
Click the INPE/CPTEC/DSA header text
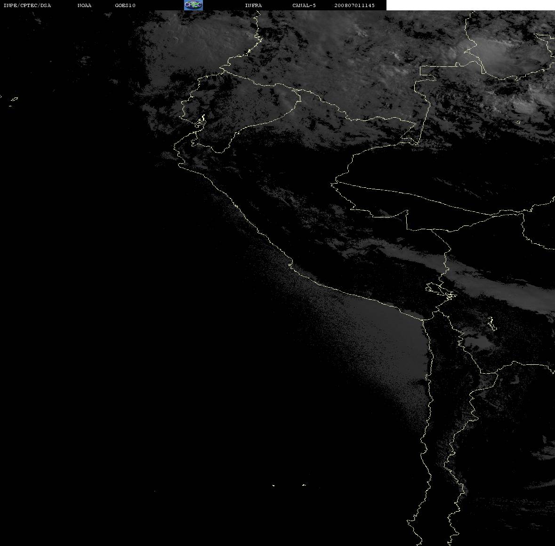coord(27,5)
